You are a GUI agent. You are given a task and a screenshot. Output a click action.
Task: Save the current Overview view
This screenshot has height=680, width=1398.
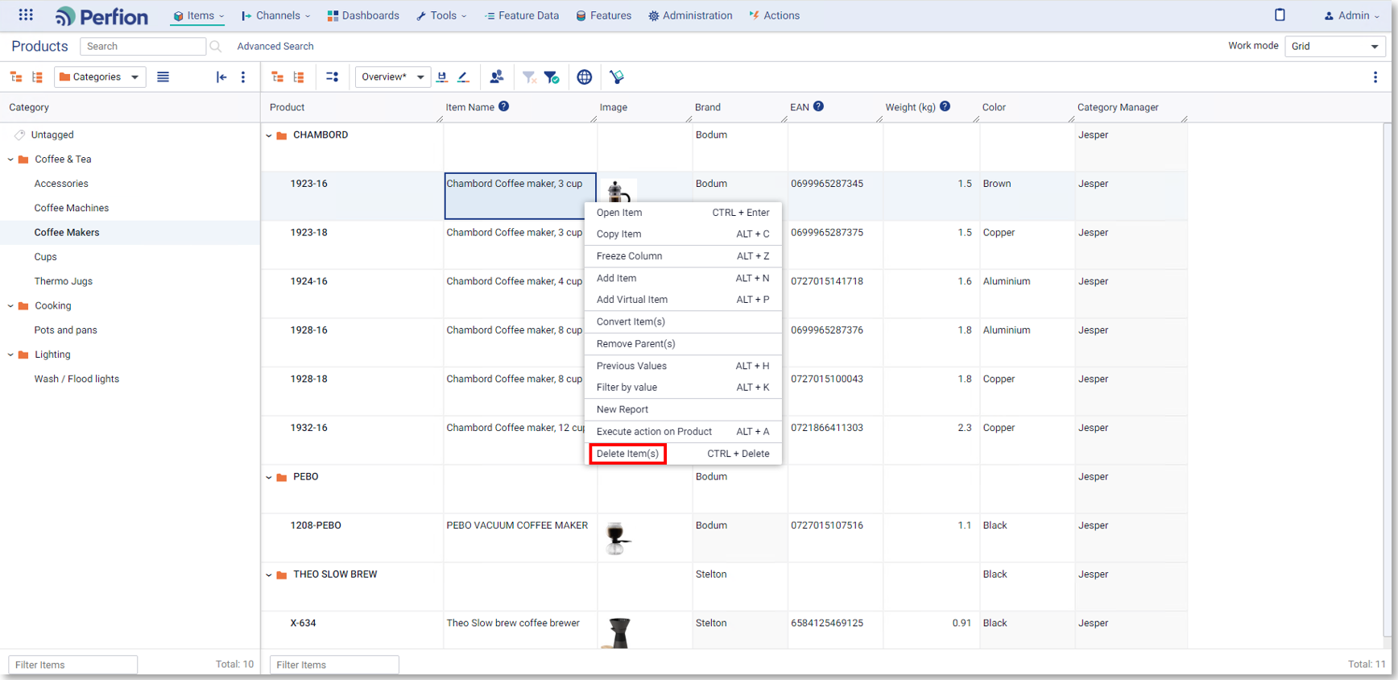442,77
